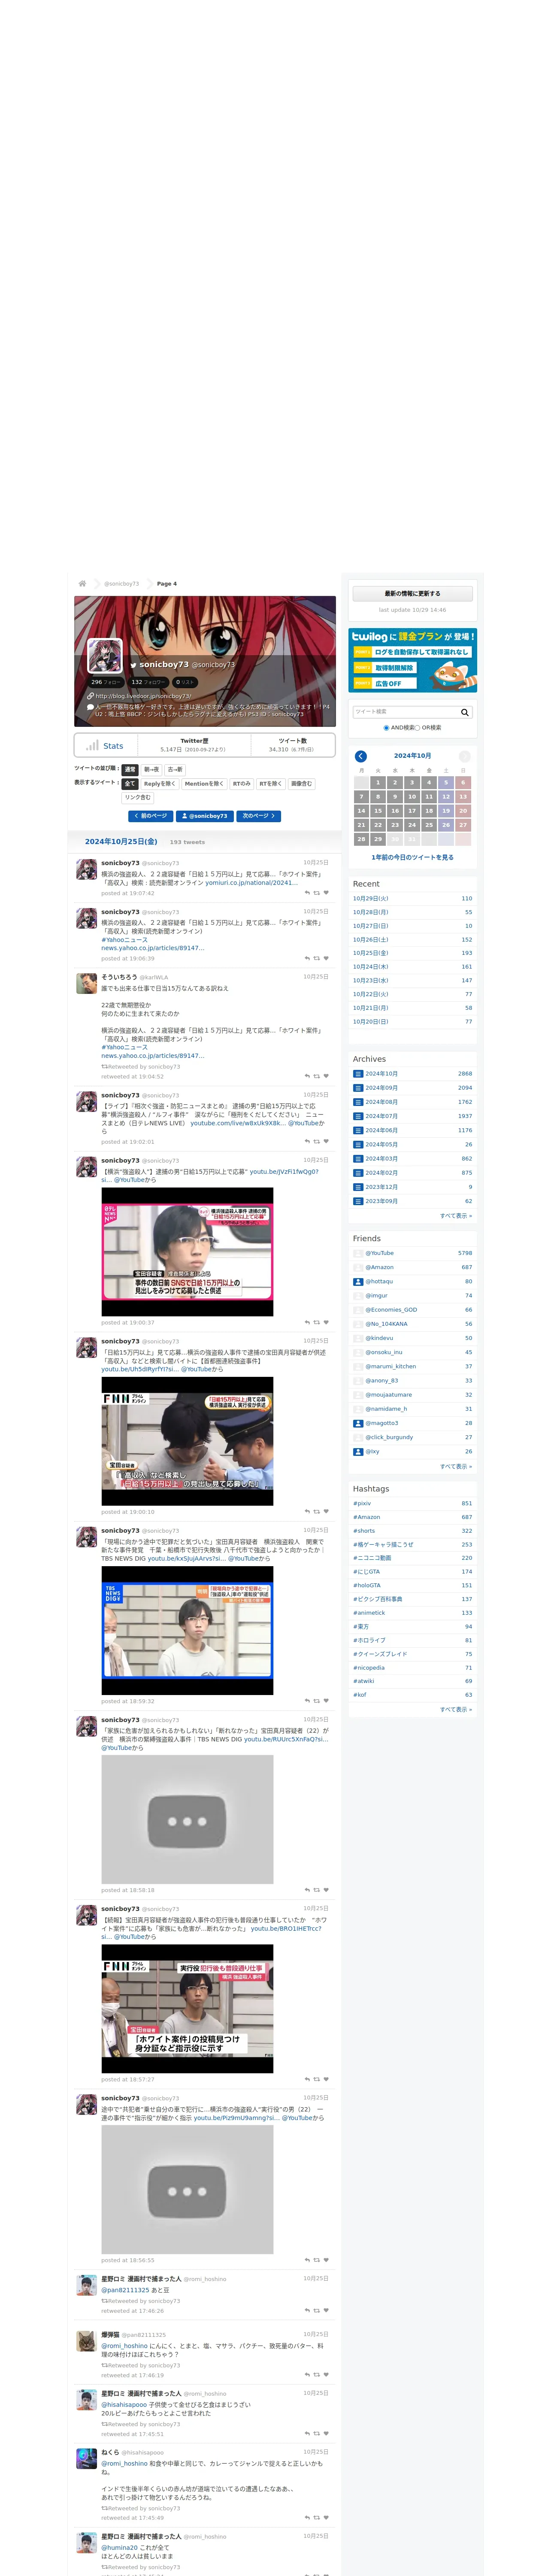The width and height of the screenshot is (551, 2576).
Task: Open the 2024年06月 archive list icon
Action: pos(358,1130)
